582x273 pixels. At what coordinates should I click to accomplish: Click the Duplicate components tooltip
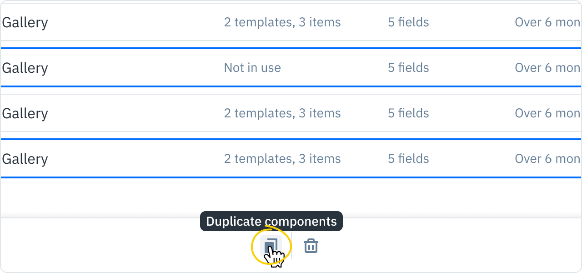(271, 222)
